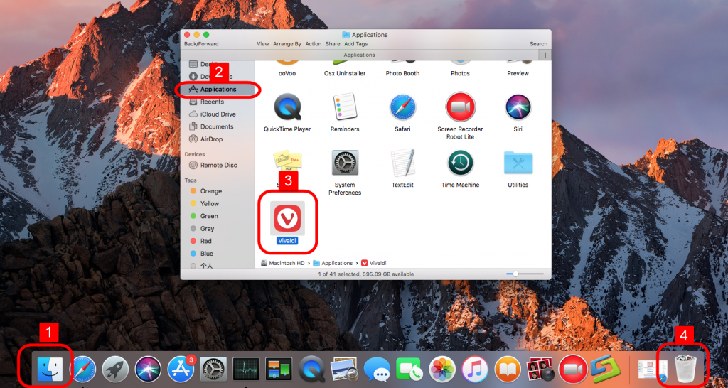Open the Vivaldi application icon
The width and height of the screenshot is (728, 388).
(x=288, y=216)
